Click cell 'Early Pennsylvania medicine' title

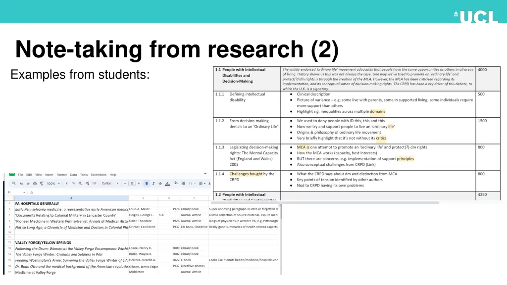[x=71, y=209]
